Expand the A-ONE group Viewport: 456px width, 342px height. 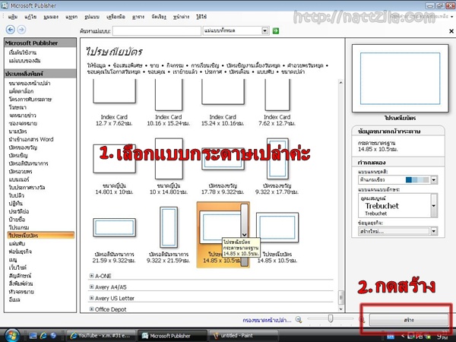(x=91, y=276)
